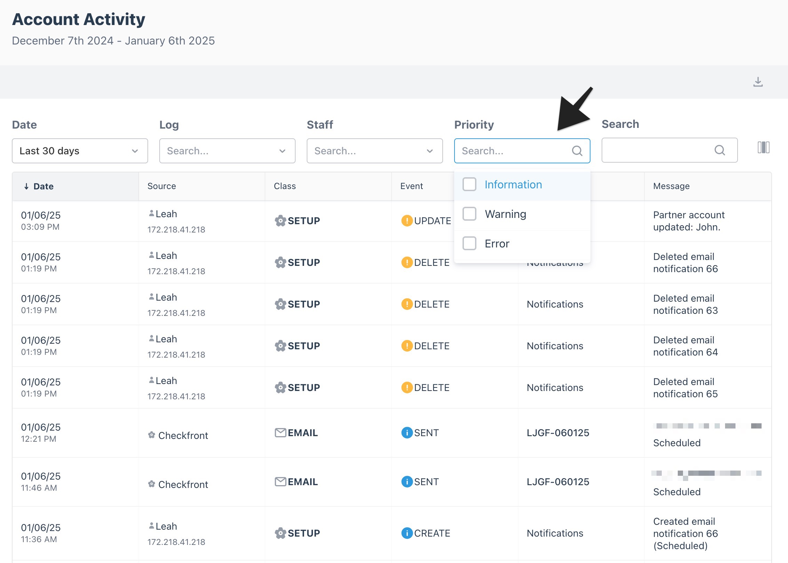Open the Last 30 days date dropdown
This screenshot has height=563, width=788.
coord(80,151)
